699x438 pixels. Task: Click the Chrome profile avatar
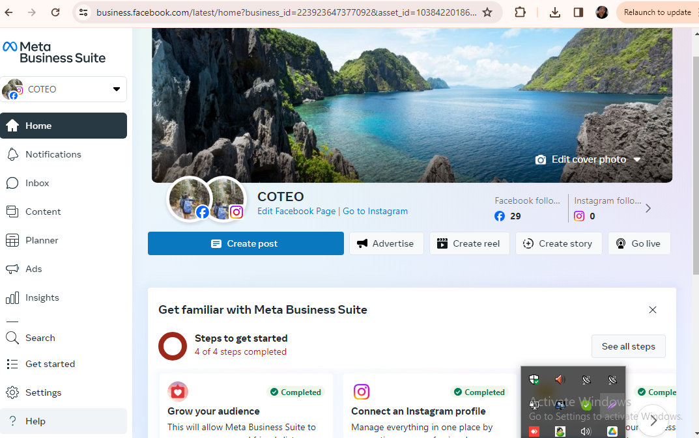pyautogui.click(x=602, y=12)
